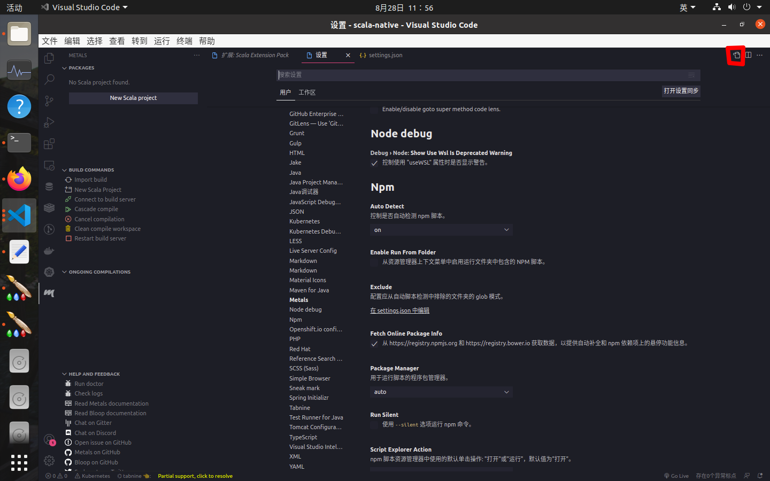Uncheck Npm Enable Run From Folder
This screenshot has height=481, width=770.
click(373, 262)
